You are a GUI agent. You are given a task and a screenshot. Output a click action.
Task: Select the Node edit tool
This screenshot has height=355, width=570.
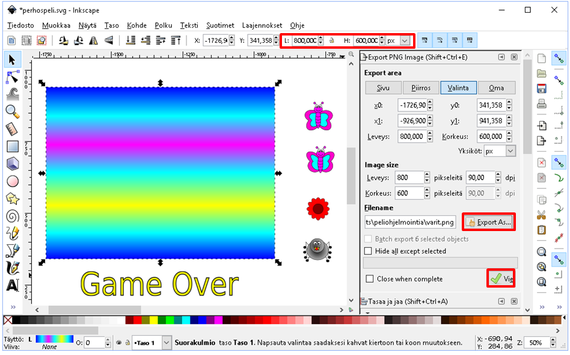(12, 76)
